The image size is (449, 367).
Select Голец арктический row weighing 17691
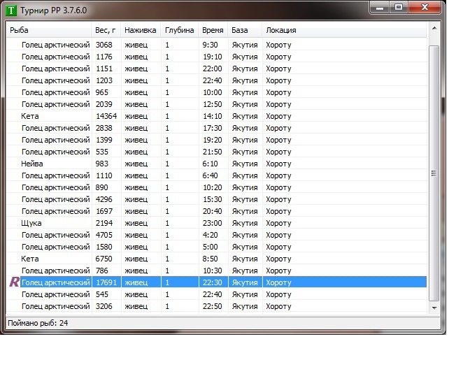[x=56, y=282]
